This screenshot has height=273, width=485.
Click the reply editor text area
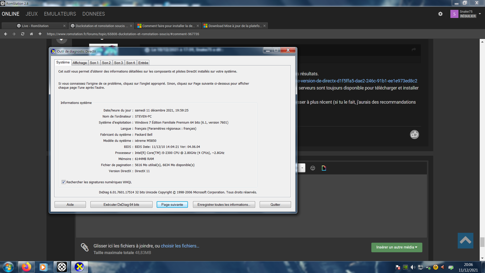click(x=251, y=206)
